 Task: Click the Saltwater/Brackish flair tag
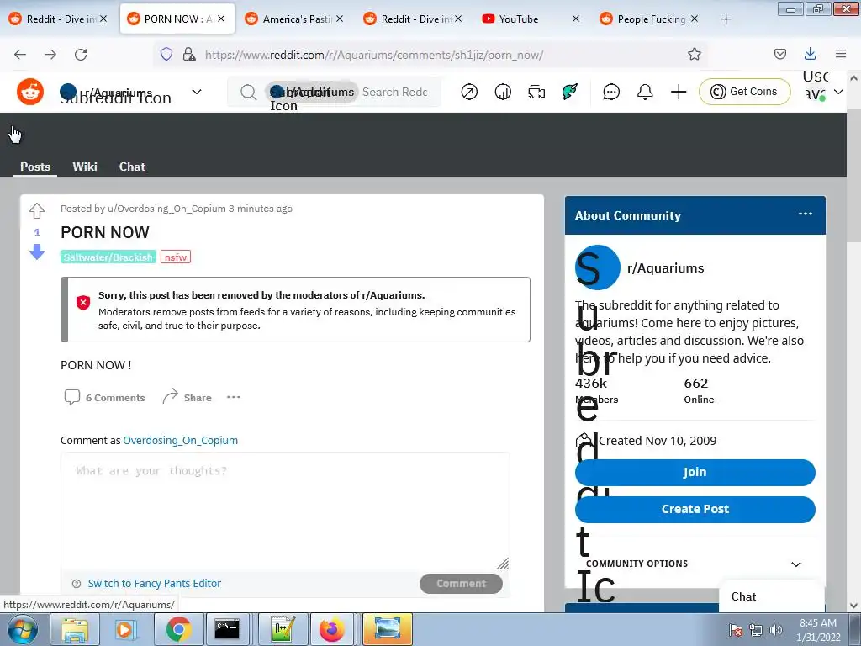108,257
